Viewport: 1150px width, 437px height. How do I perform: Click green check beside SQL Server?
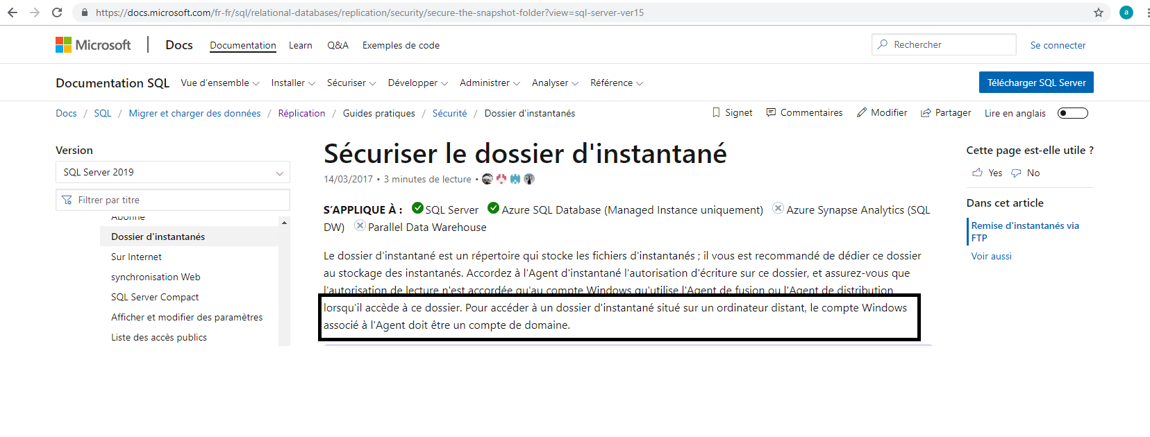tap(417, 208)
